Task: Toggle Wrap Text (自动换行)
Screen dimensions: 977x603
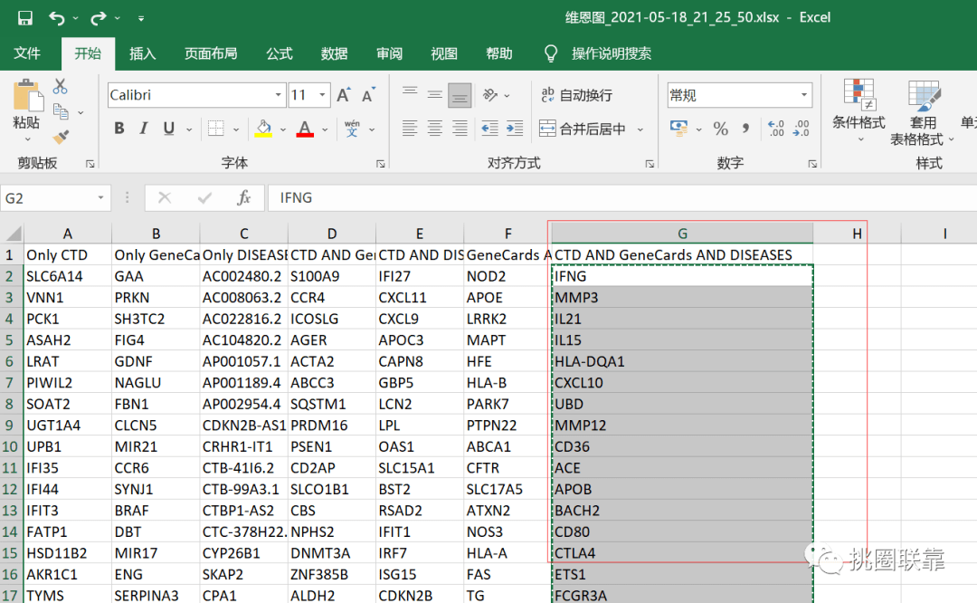Action: 576,95
